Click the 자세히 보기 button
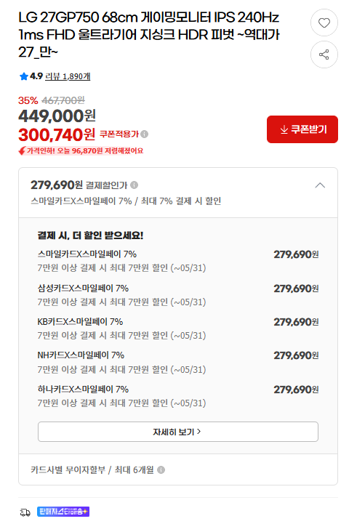The width and height of the screenshot is (357, 524). (178, 432)
